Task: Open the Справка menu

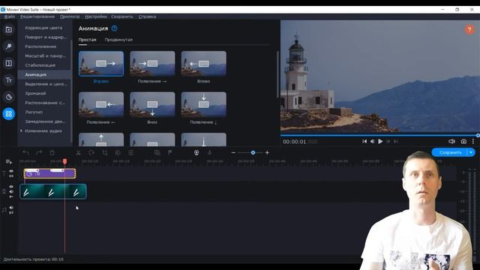Action: tap(147, 16)
